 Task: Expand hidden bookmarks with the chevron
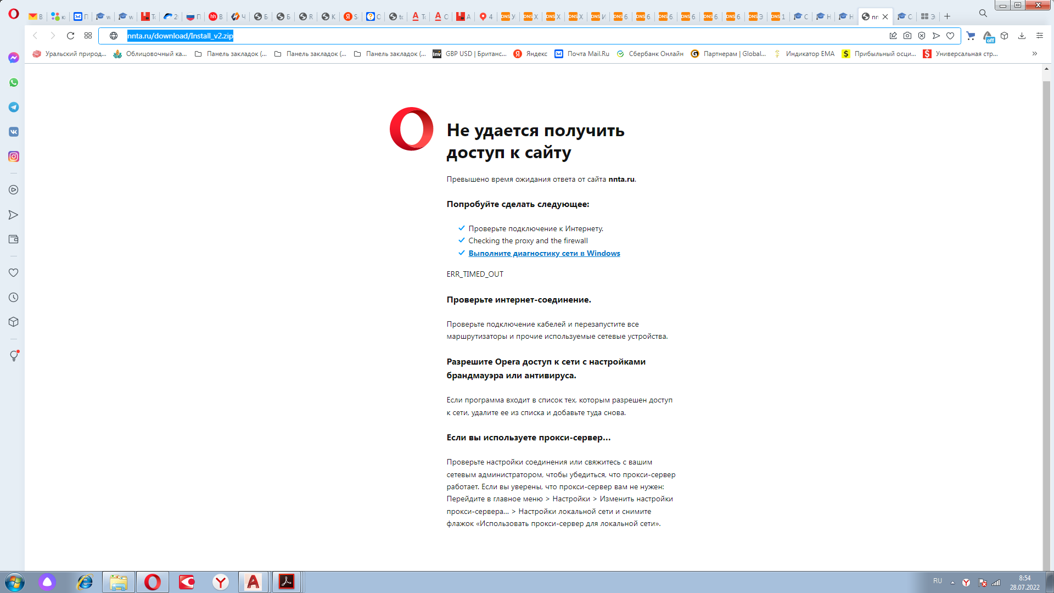click(x=1035, y=54)
